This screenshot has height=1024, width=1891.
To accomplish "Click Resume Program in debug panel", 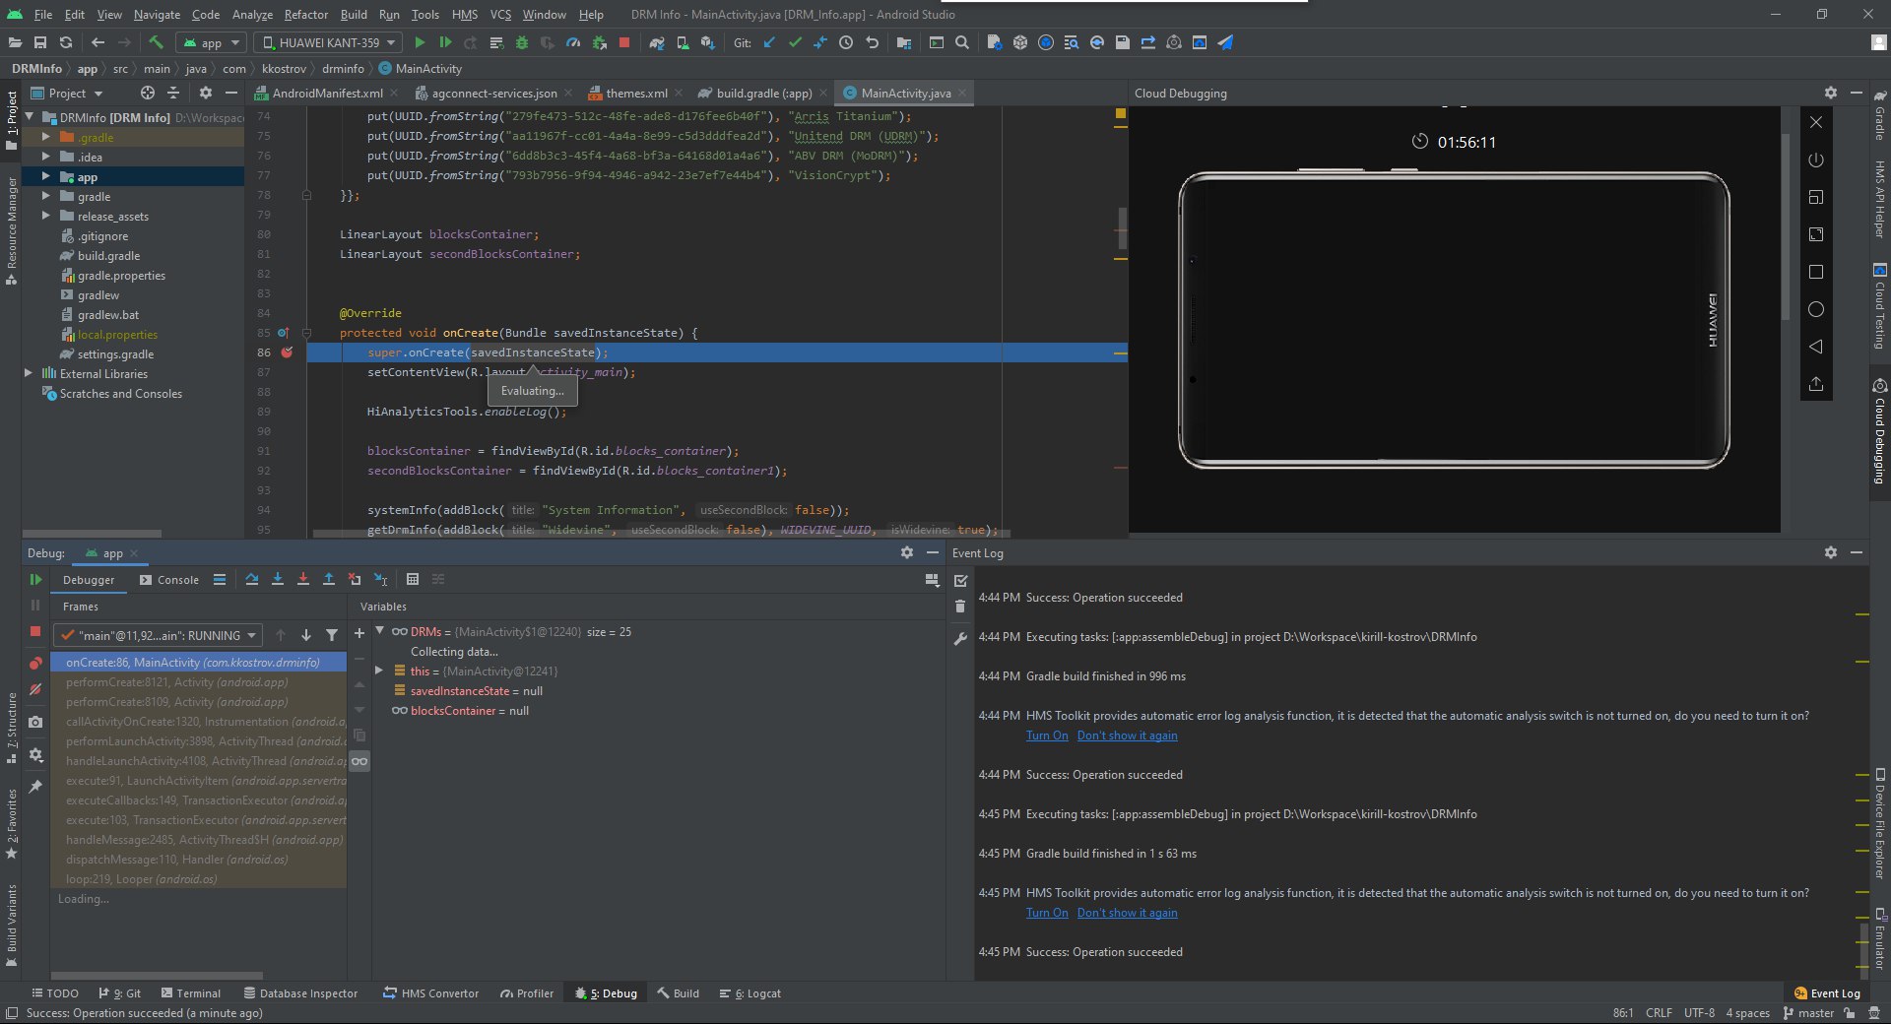I will pos(35,580).
